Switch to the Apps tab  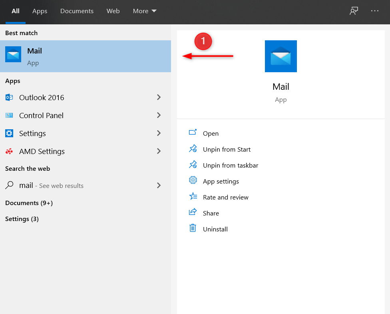40,11
